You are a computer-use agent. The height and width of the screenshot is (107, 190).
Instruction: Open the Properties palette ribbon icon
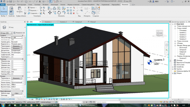pyautogui.click(x=11, y=13)
